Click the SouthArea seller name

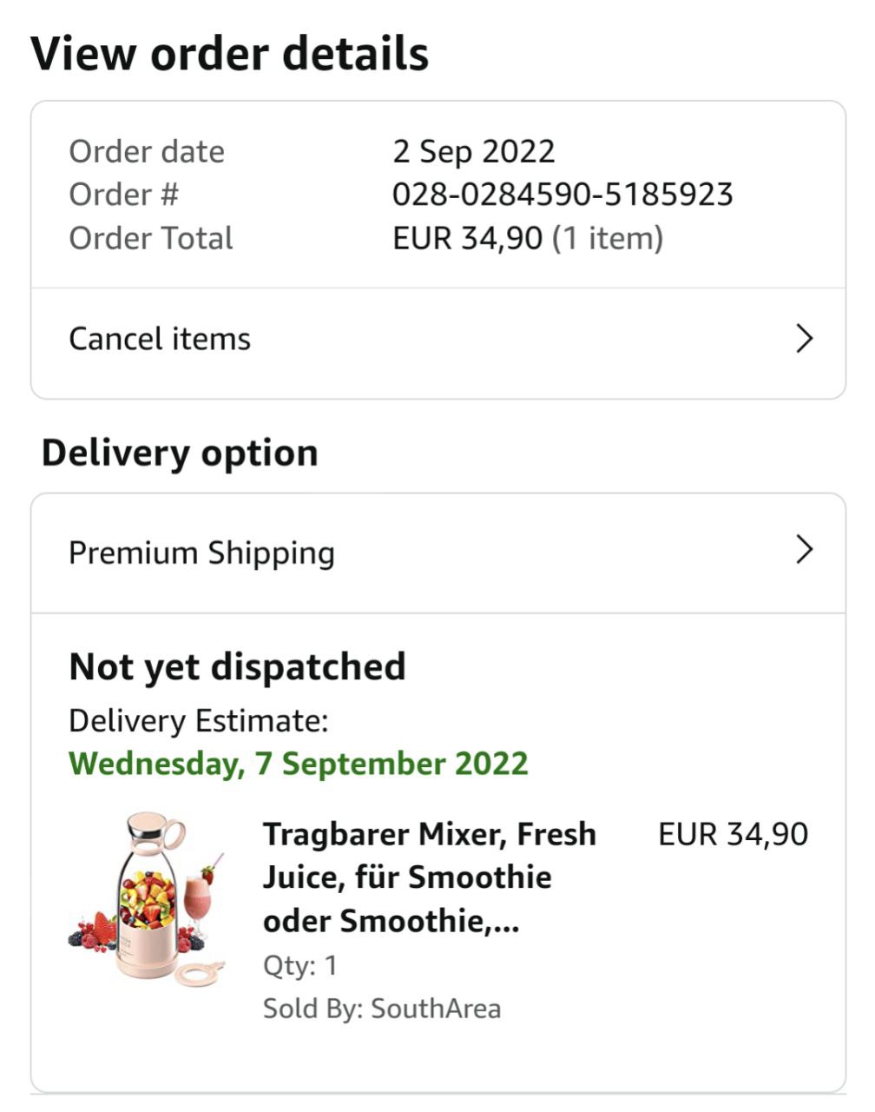click(436, 1009)
